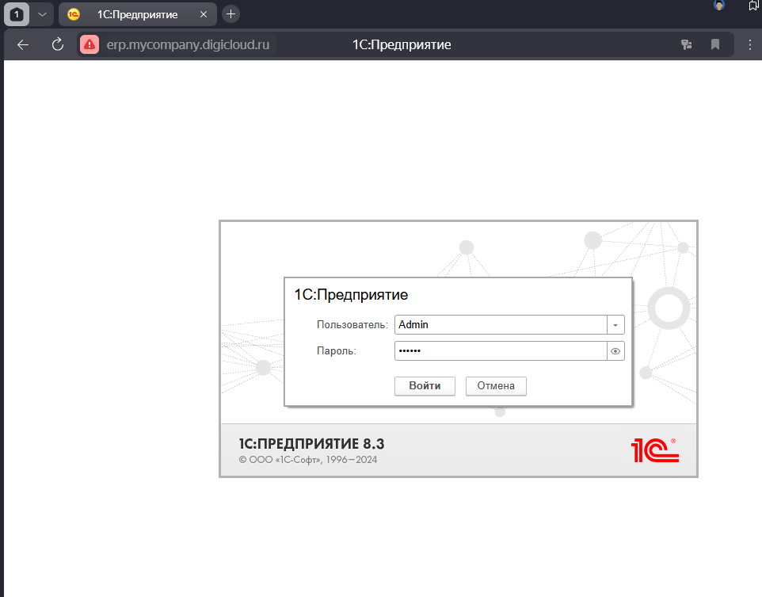Expand the tab list chevron
Viewport: 762px width, 597px height.
click(x=42, y=13)
